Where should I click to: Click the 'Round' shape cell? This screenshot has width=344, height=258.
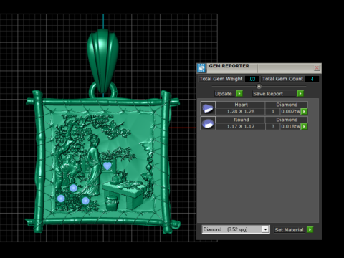tap(241, 120)
